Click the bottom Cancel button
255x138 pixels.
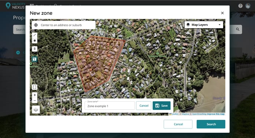pos(178,124)
